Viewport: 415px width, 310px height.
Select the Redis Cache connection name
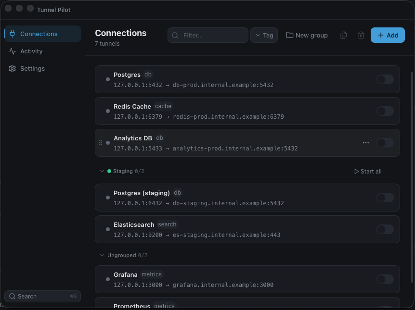(132, 107)
